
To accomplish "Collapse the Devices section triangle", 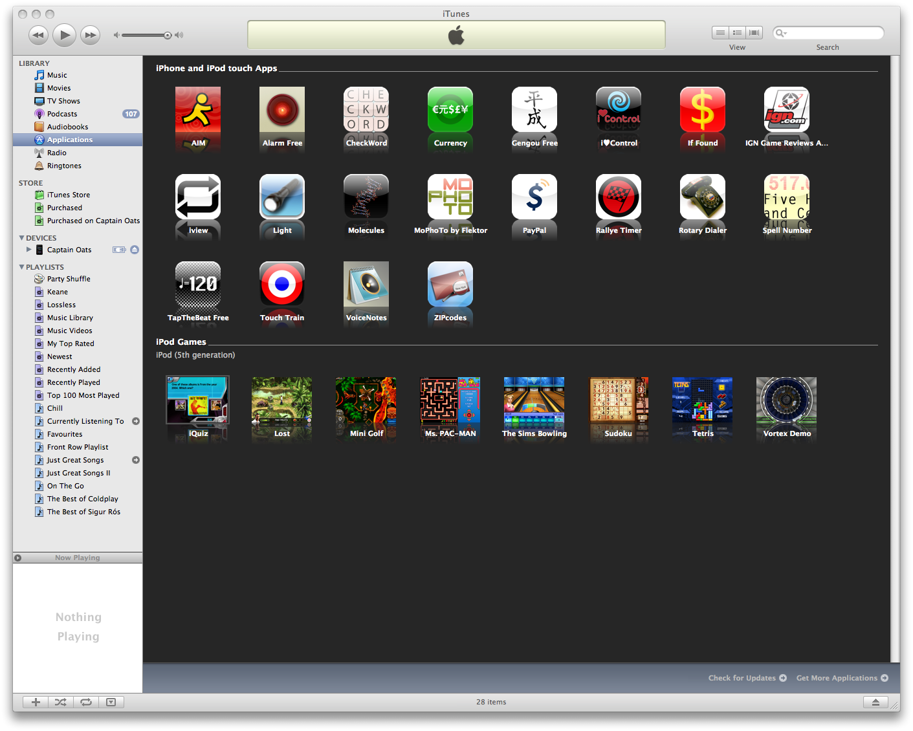I will (22, 238).
